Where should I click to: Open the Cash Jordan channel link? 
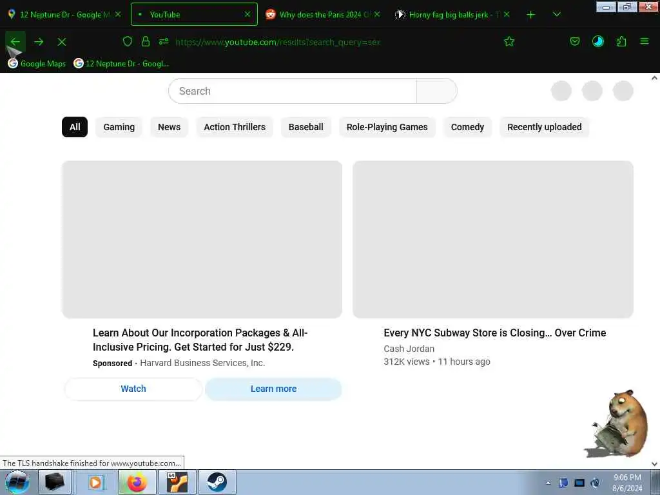(409, 349)
